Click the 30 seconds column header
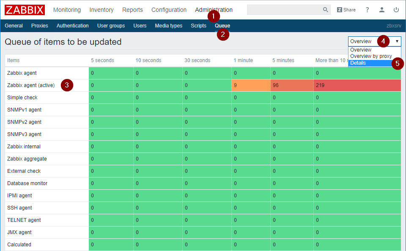Image resolution: width=406 pixels, height=251 pixels. 198,60
